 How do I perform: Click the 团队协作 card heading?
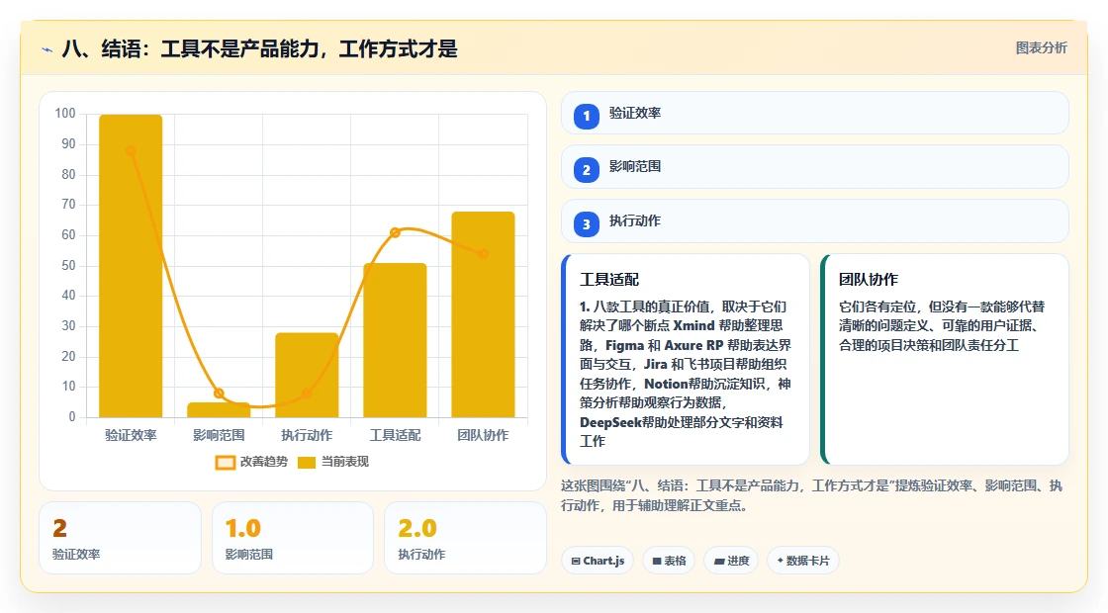869,280
